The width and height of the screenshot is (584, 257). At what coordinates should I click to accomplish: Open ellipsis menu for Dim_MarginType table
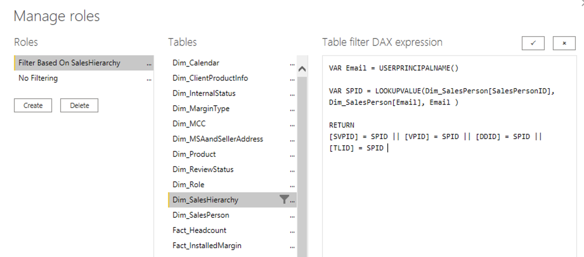292,110
